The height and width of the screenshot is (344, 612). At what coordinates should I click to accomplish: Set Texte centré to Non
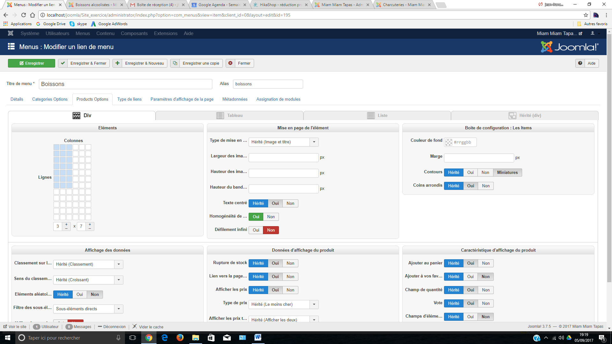290,204
